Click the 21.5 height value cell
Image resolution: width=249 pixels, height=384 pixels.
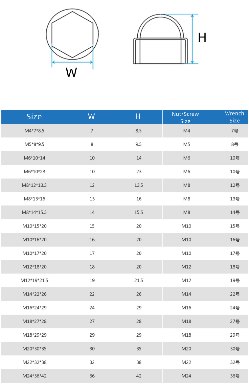[x=139, y=280]
